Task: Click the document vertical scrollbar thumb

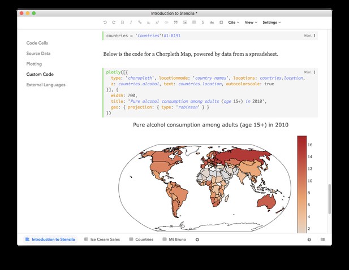Action: tap(329, 199)
